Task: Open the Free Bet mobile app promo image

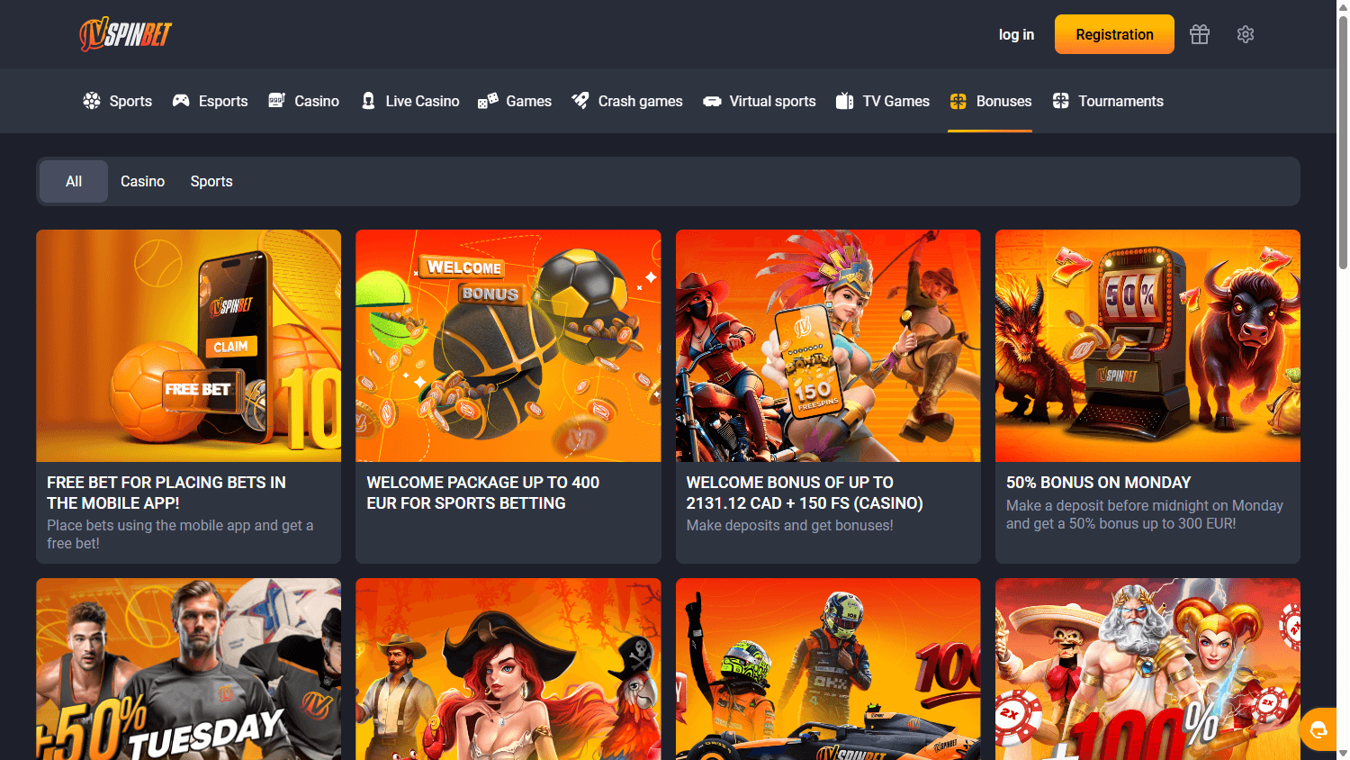Action: click(188, 346)
